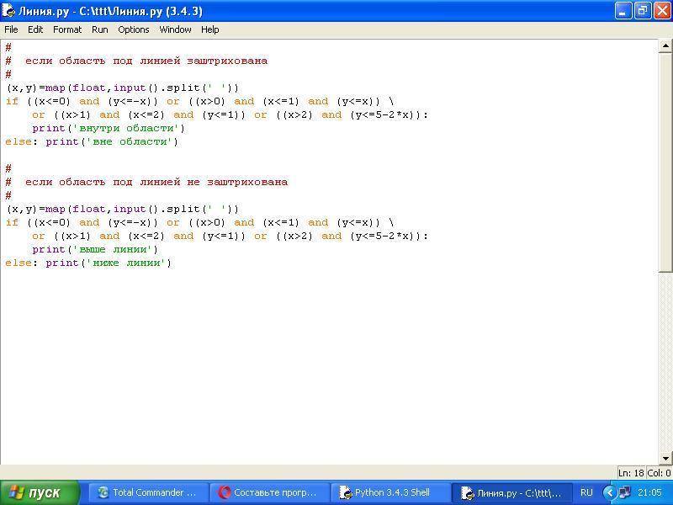Screen dimensions: 673x505
Task: Click the vertical scrollbar thumb
Action: tap(665, 162)
